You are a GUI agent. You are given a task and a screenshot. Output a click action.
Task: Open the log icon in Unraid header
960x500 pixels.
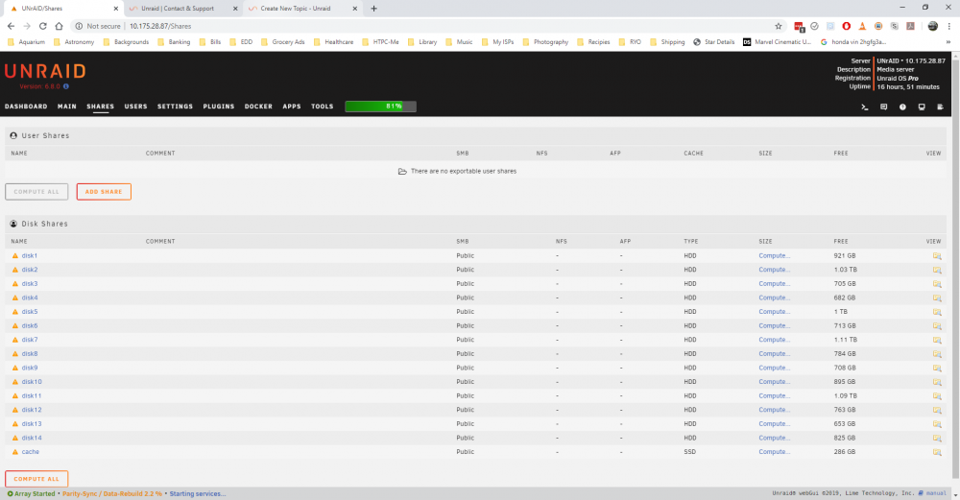(x=941, y=107)
